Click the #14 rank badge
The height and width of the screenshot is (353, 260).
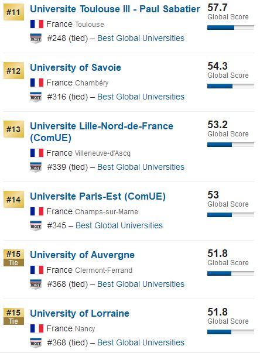(13, 200)
